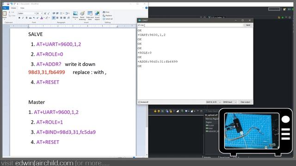296x166 pixels.
Task: Justify text alignment
Action: (x=65, y=18)
